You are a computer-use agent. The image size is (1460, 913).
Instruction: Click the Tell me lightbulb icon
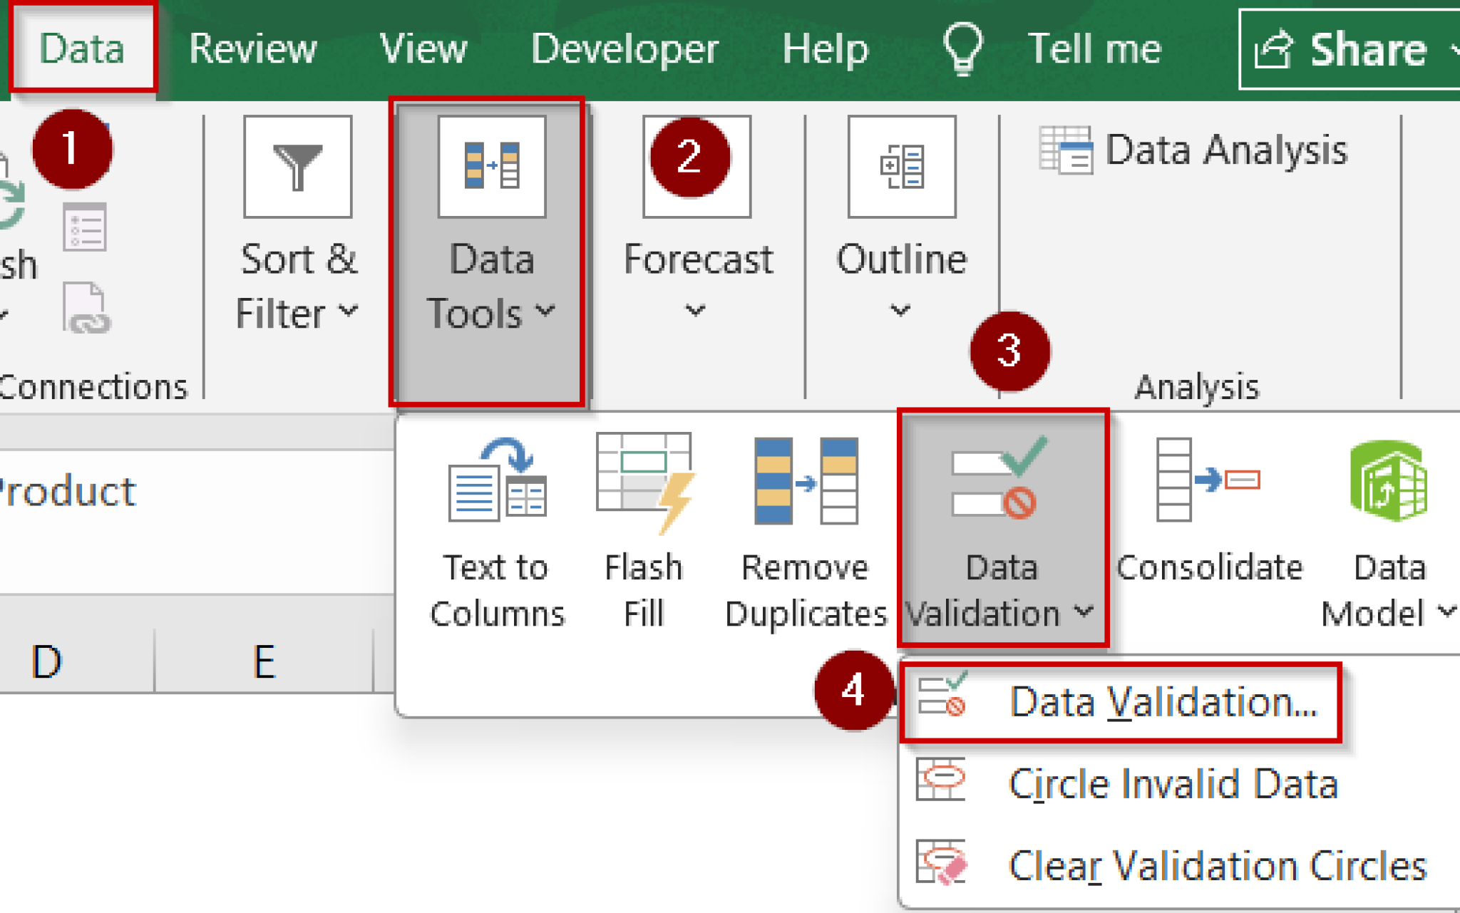pos(961,48)
